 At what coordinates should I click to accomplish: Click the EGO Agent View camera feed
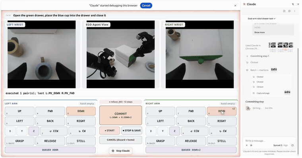(120, 55)
